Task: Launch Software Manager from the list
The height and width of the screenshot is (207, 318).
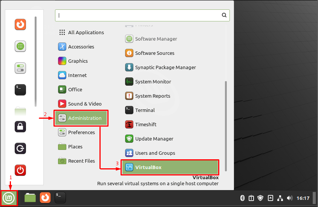Action: tap(170, 39)
